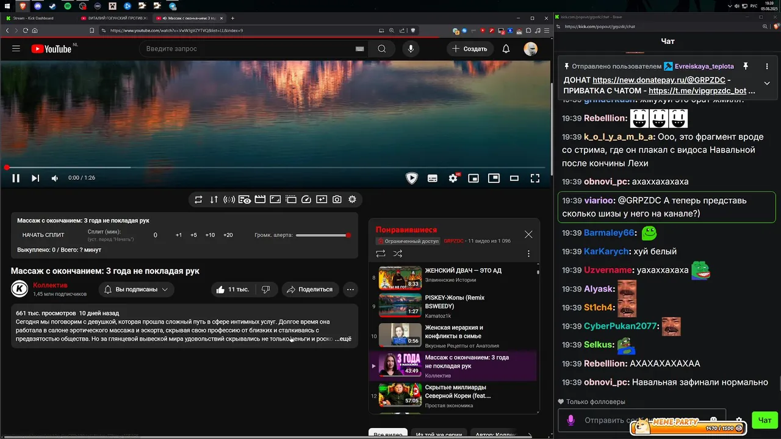The image size is (781, 439).
Task: Toggle subtitles in the video player
Action: click(x=433, y=178)
